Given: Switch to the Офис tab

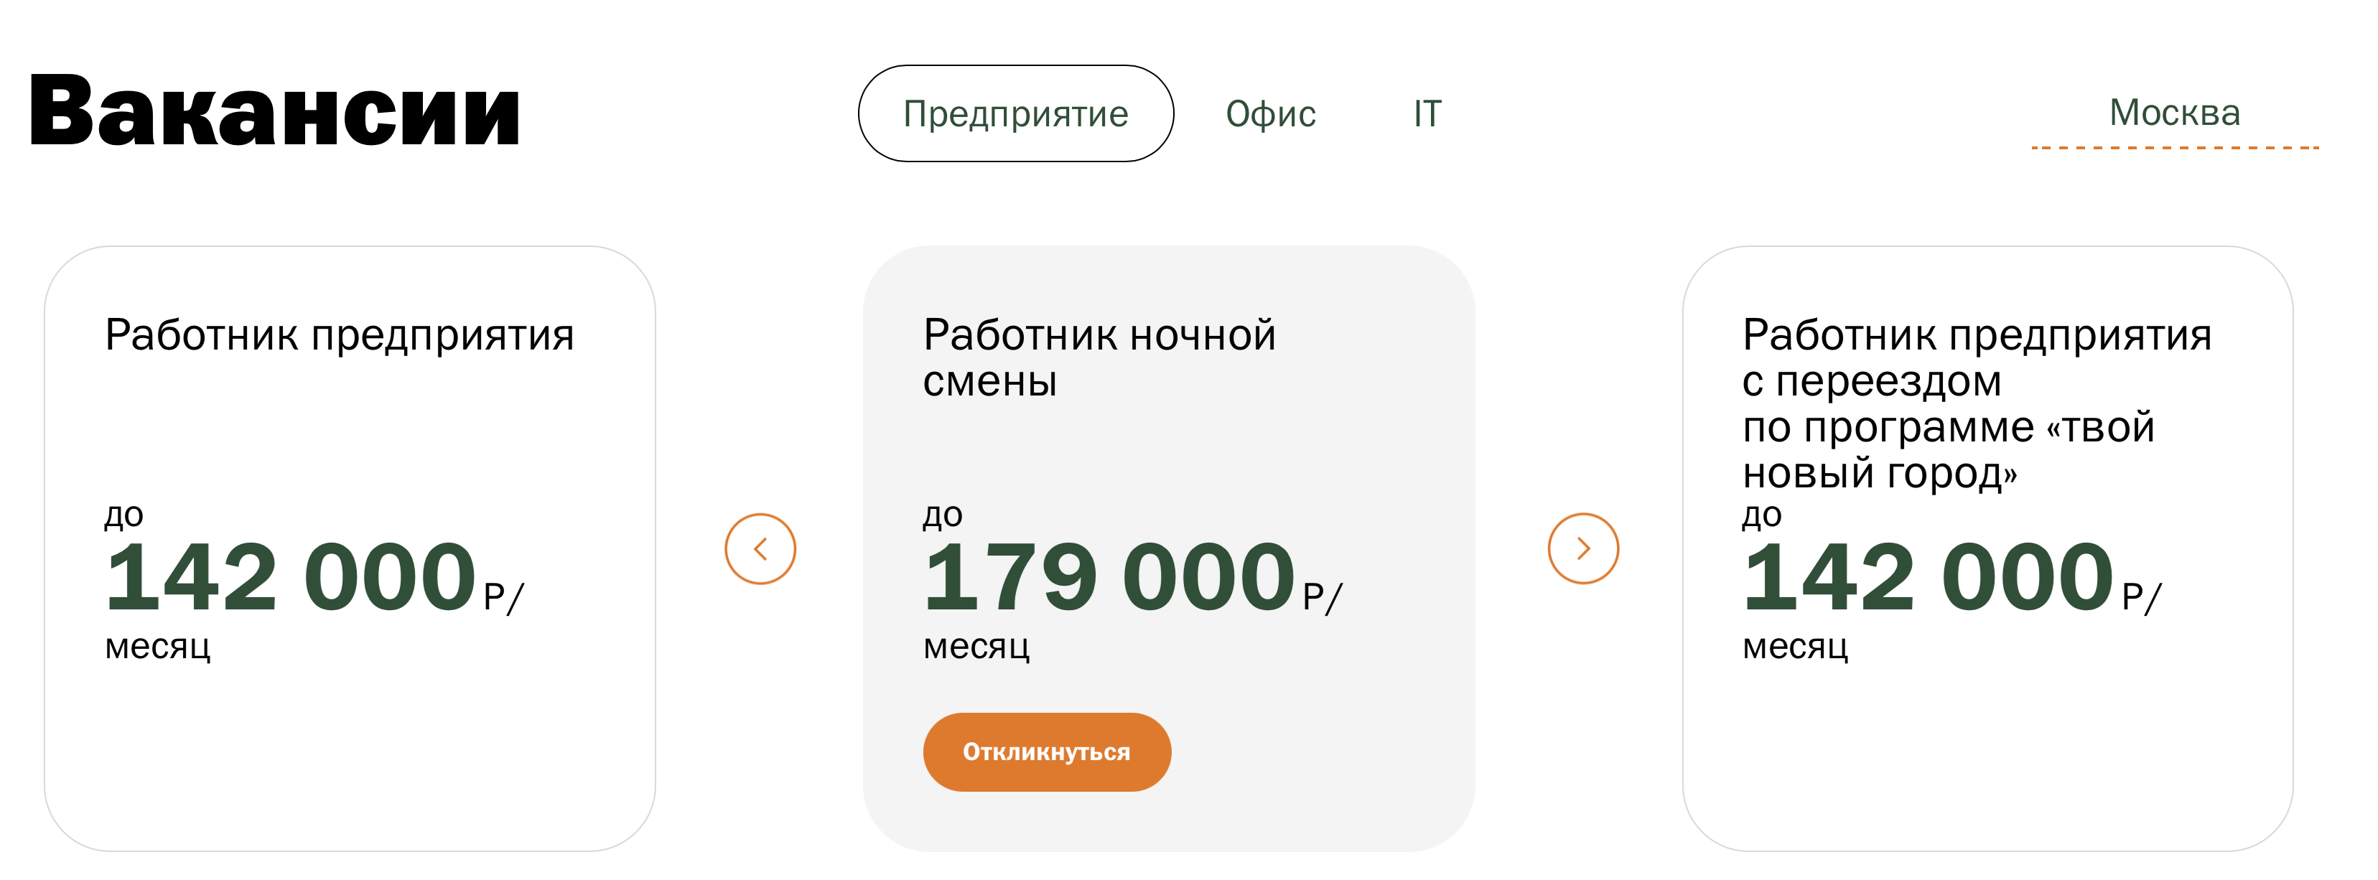Looking at the screenshot, I should click(1270, 113).
